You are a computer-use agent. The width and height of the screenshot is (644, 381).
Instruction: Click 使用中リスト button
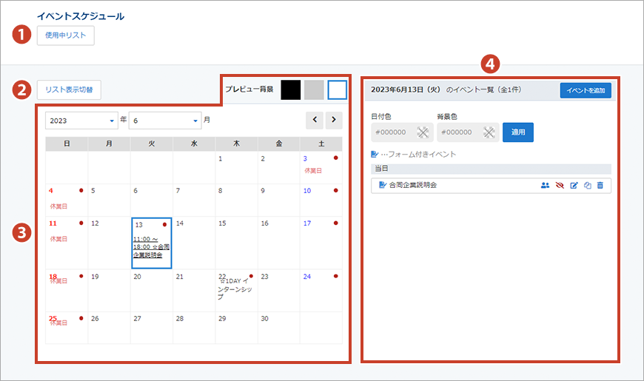65,36
